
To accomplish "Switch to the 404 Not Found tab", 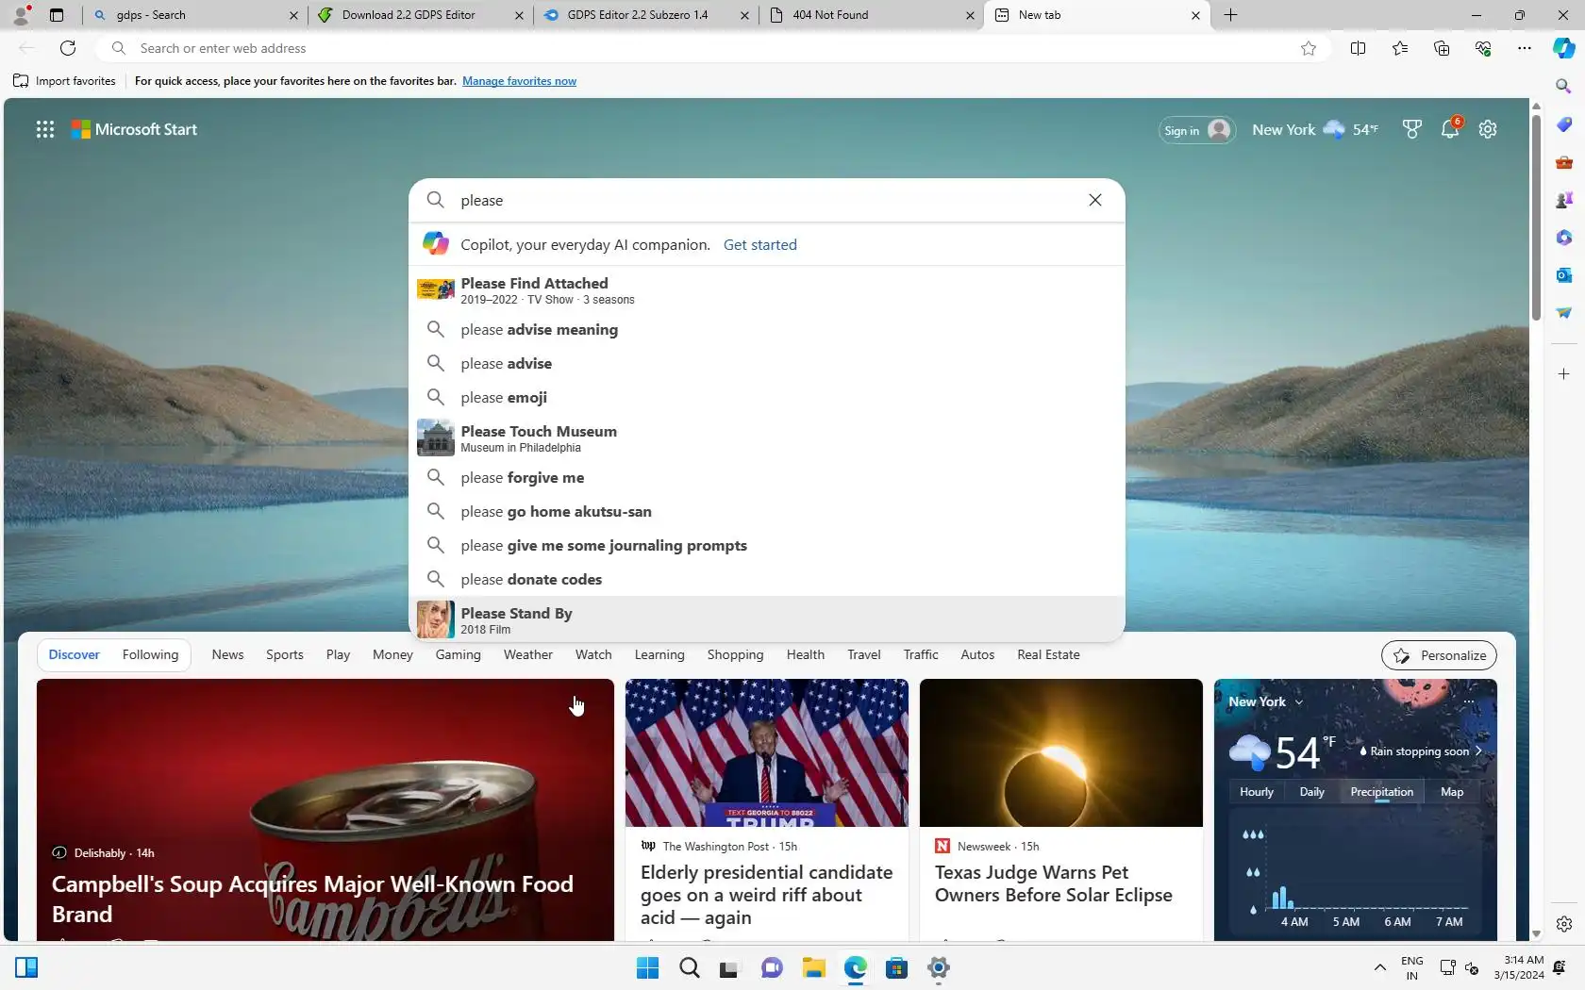I will (872, 15).
